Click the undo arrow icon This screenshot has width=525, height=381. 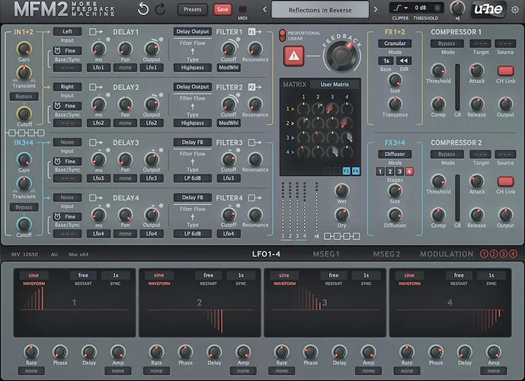[143, 9]
